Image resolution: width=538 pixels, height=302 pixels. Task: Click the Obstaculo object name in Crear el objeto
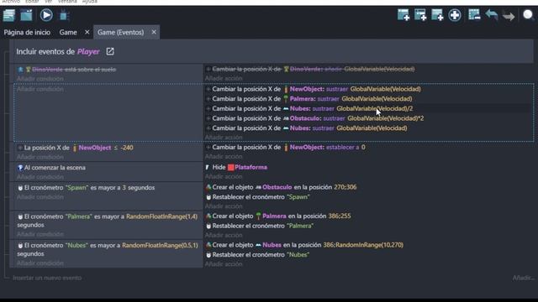point(277,187)
